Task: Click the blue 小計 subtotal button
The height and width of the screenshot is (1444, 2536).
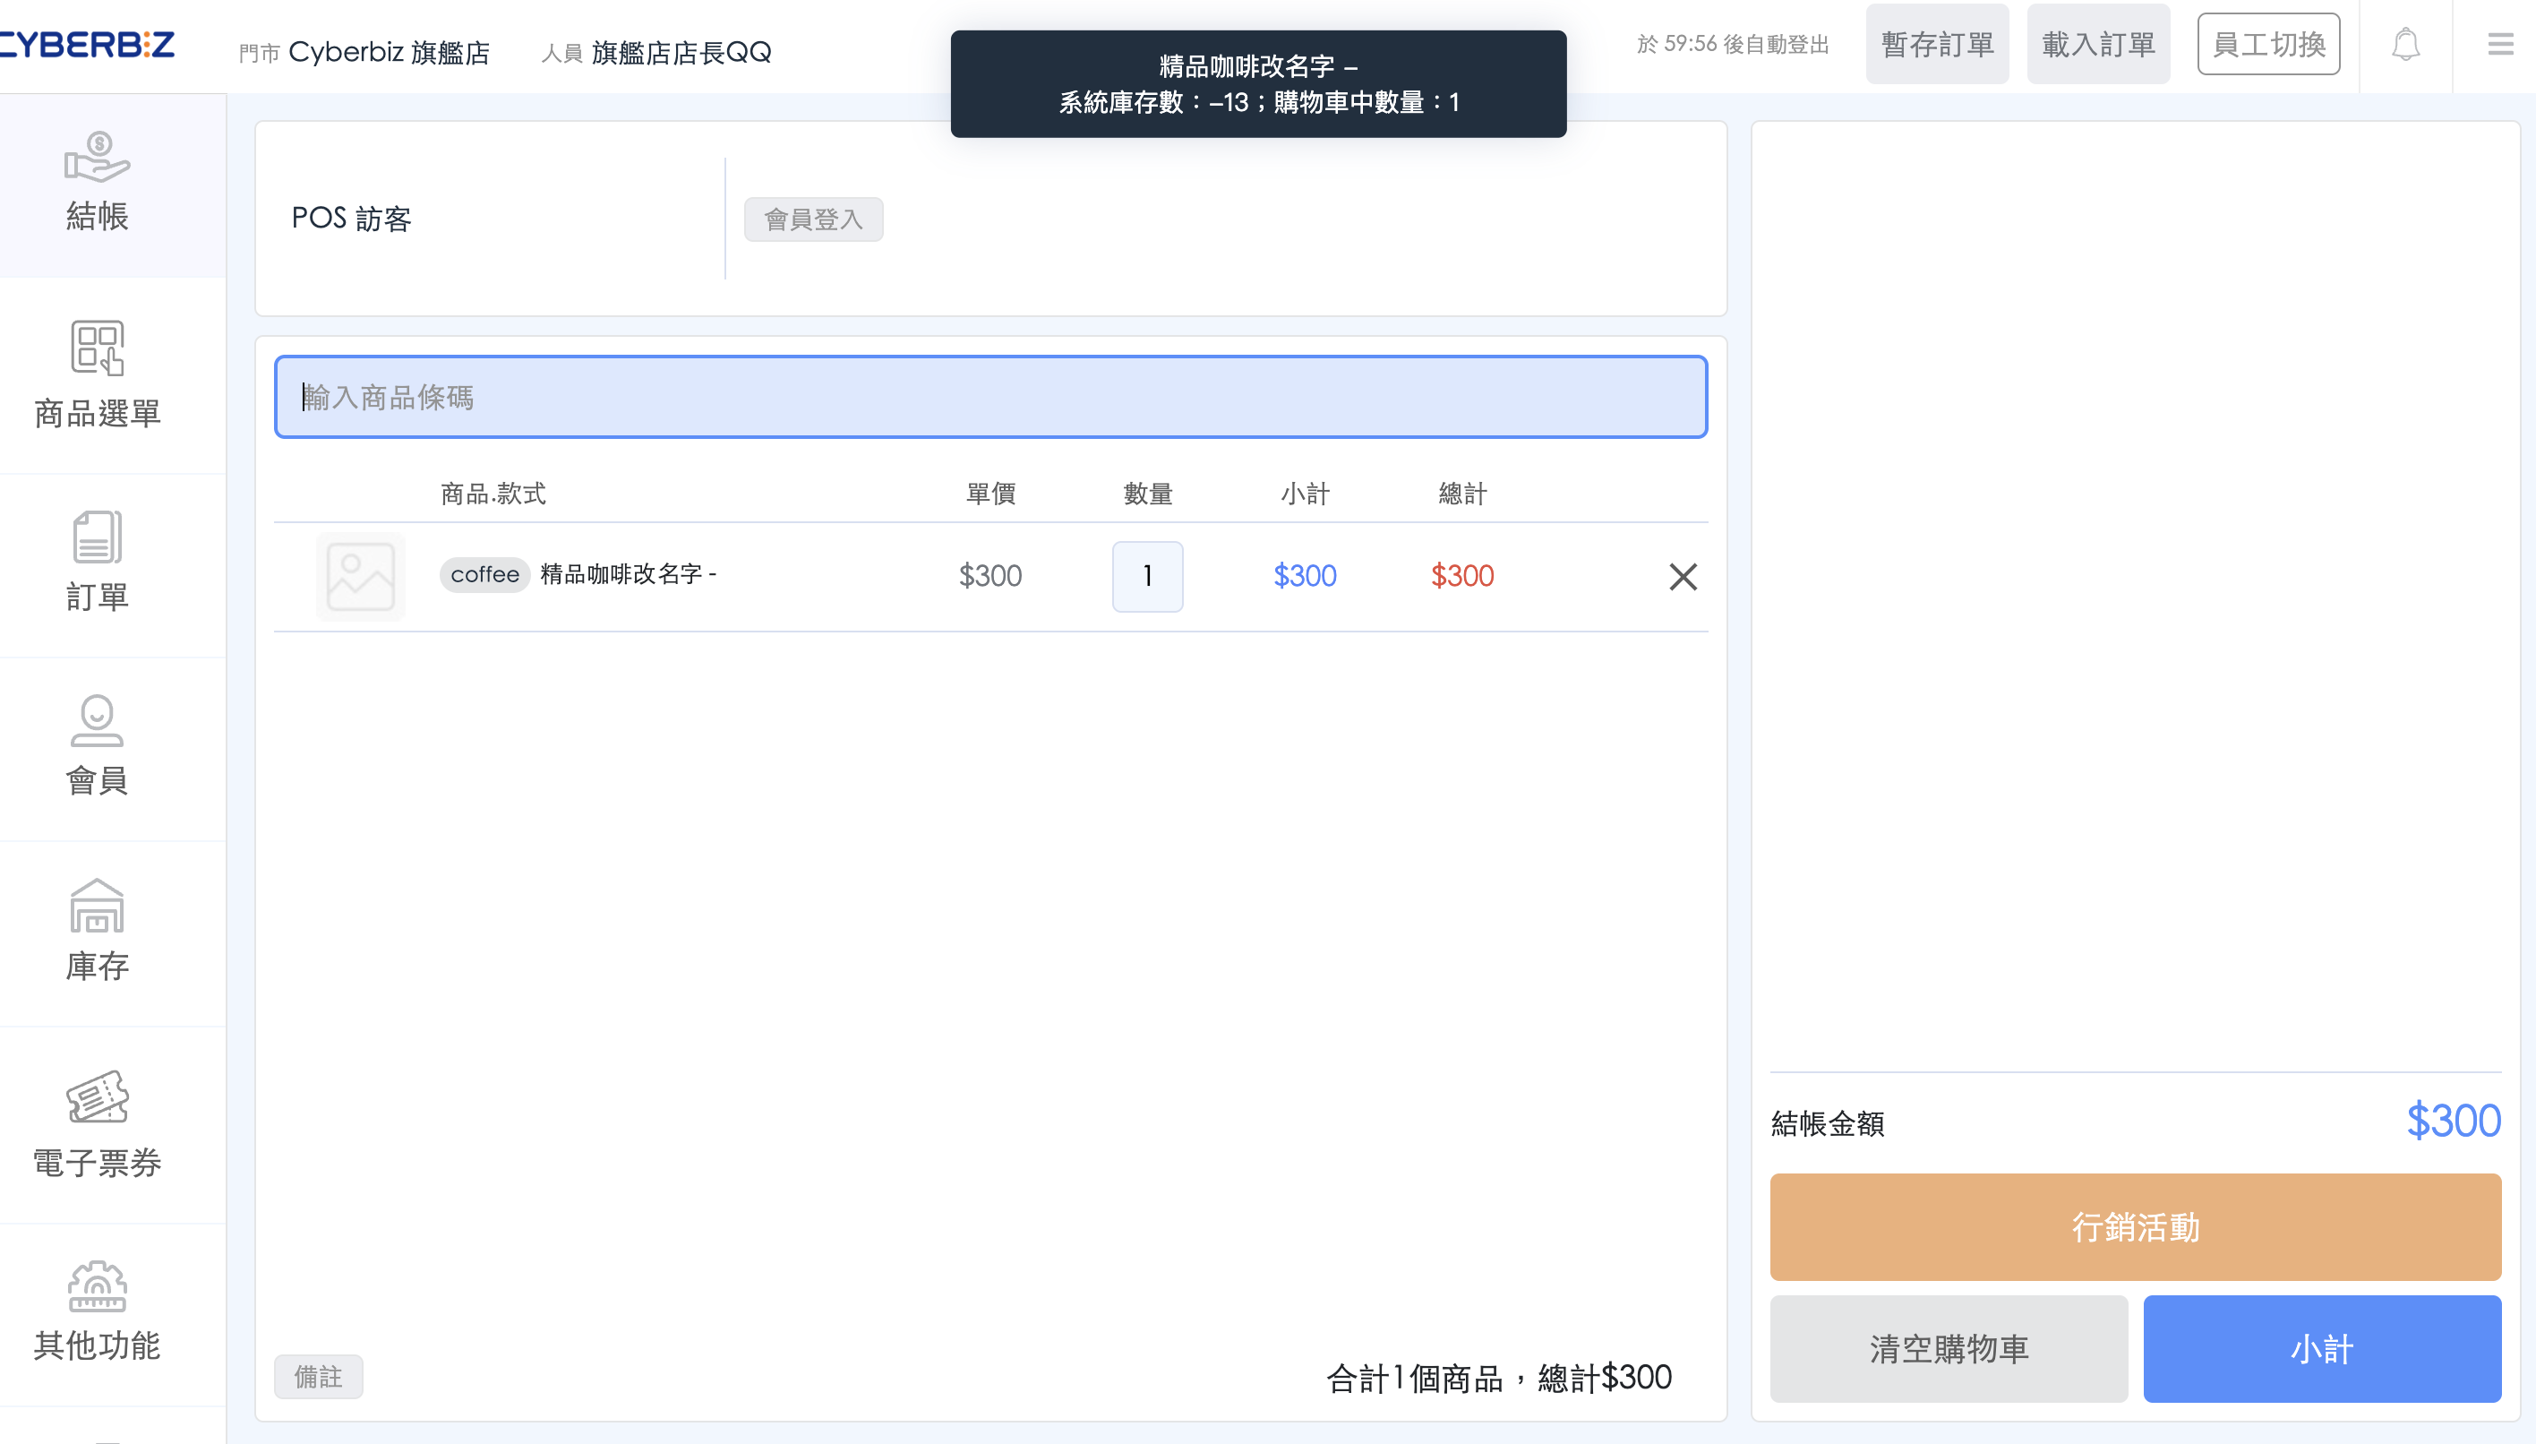Action: click(x=2321, y=1348)
